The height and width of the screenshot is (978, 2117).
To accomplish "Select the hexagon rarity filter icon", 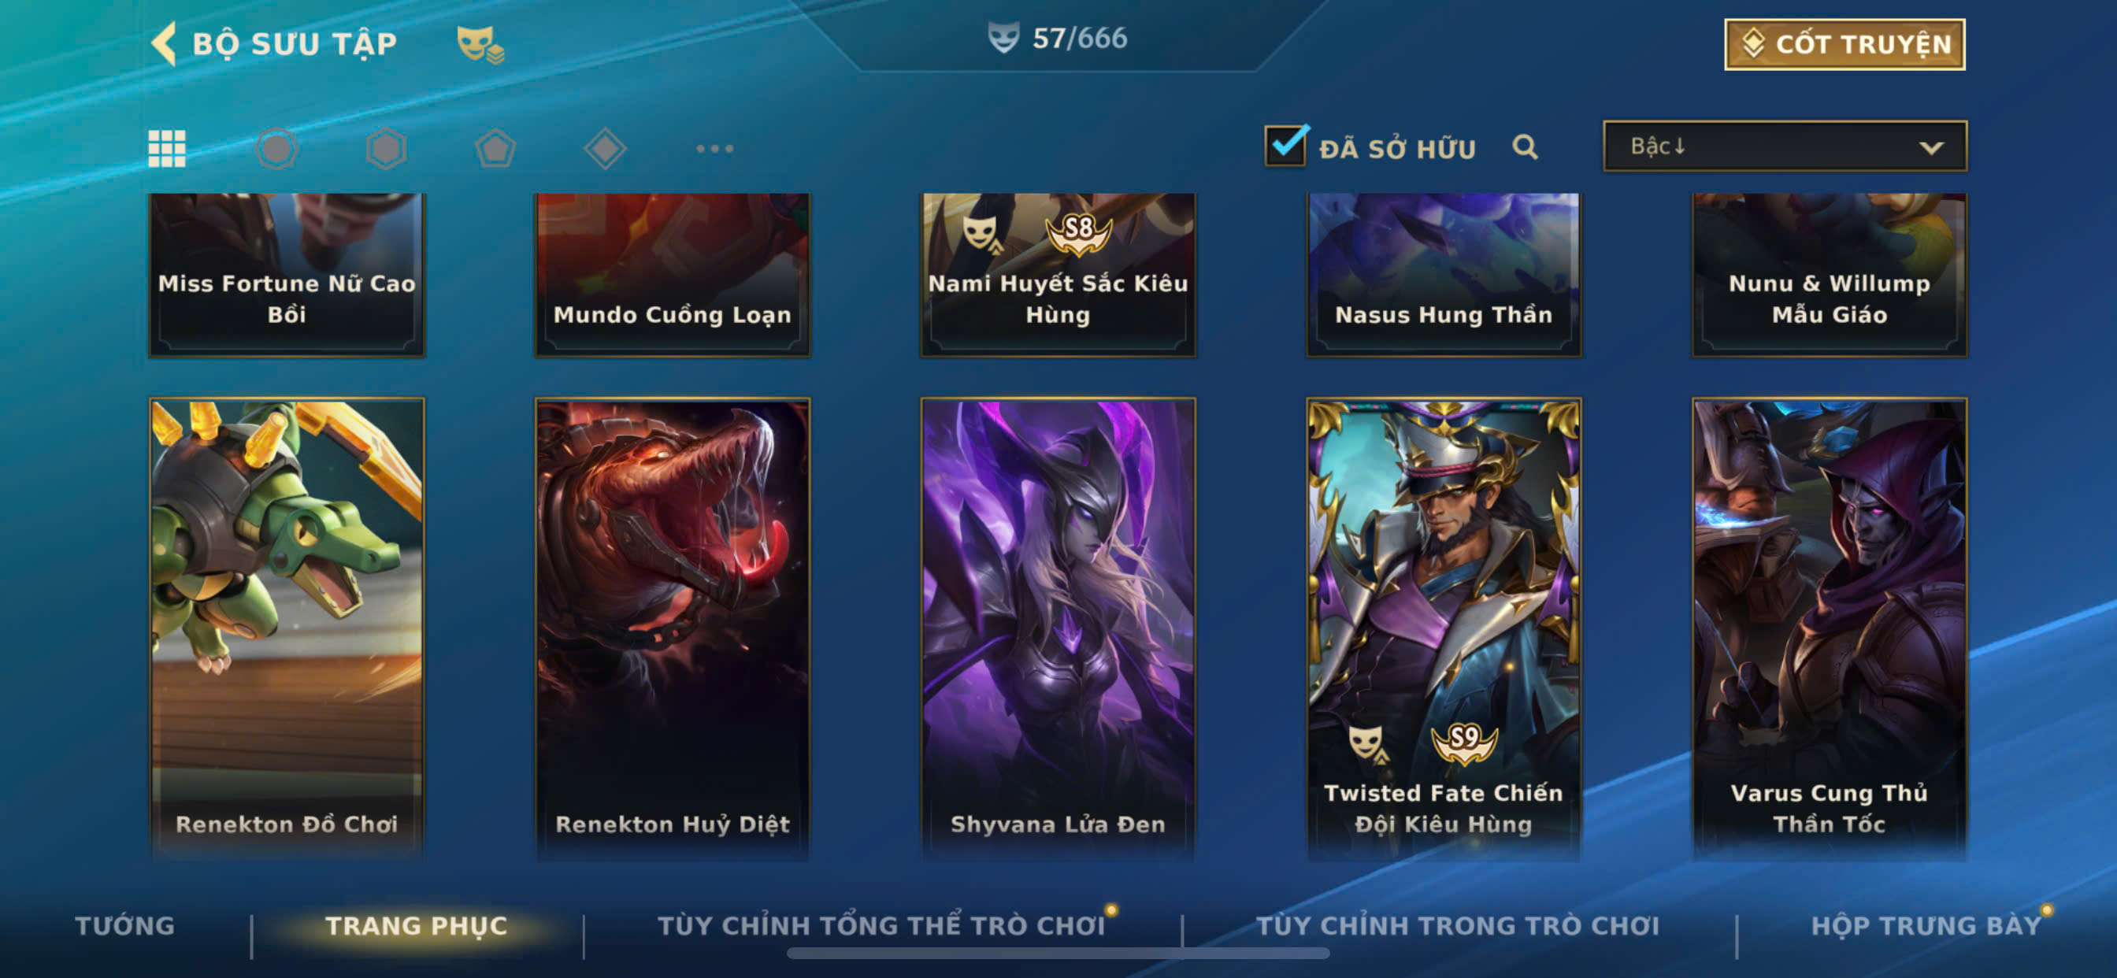I will pos(386,149).
